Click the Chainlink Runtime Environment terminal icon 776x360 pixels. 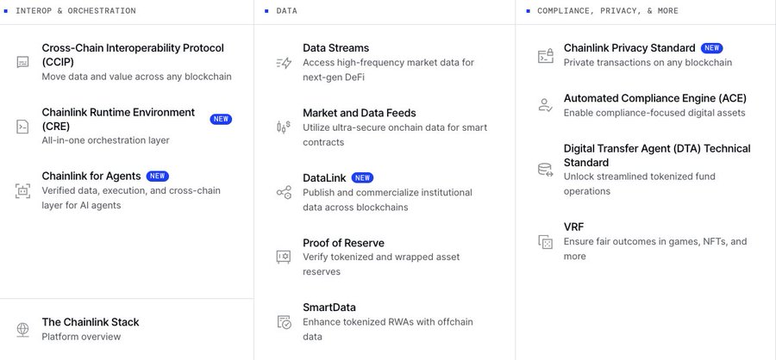tap(22, 126)
